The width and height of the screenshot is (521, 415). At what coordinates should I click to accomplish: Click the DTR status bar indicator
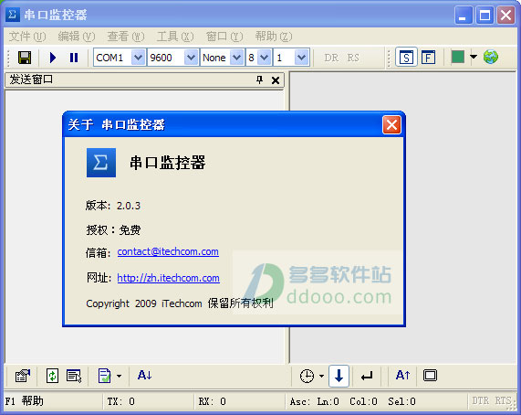pyautogui.click(x=481, y=400)
